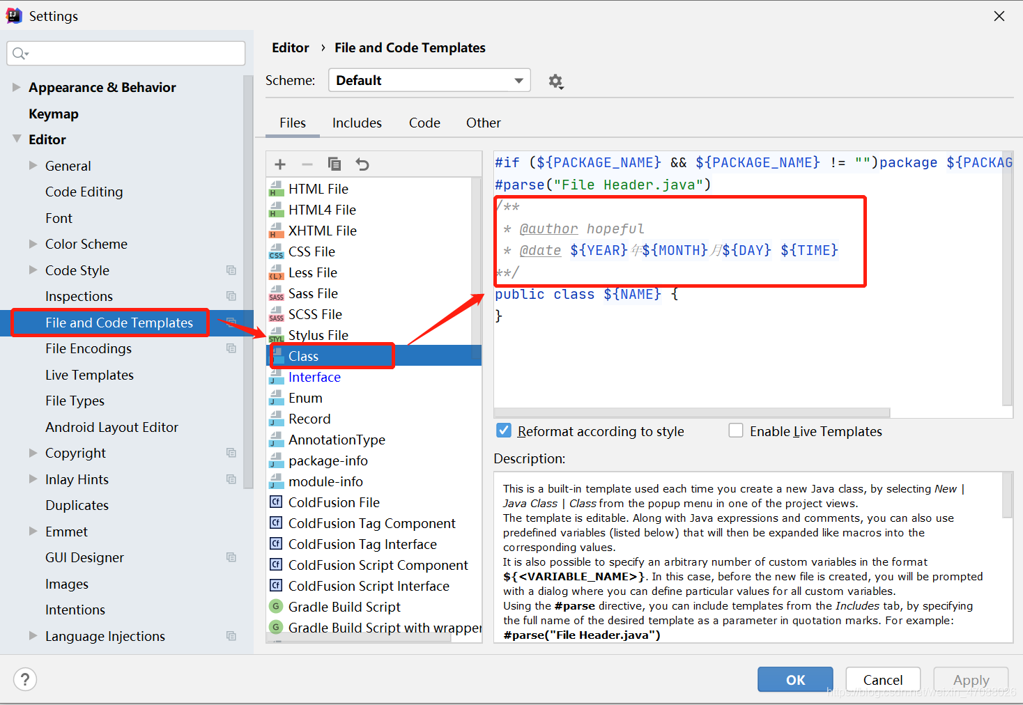This screenshot has width=1023, height=705.
Task: Click the Sass File template icon
Action: click(277, 293)
